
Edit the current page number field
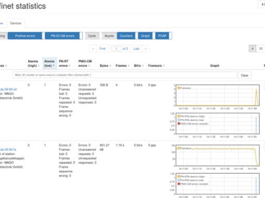(116, 49)
